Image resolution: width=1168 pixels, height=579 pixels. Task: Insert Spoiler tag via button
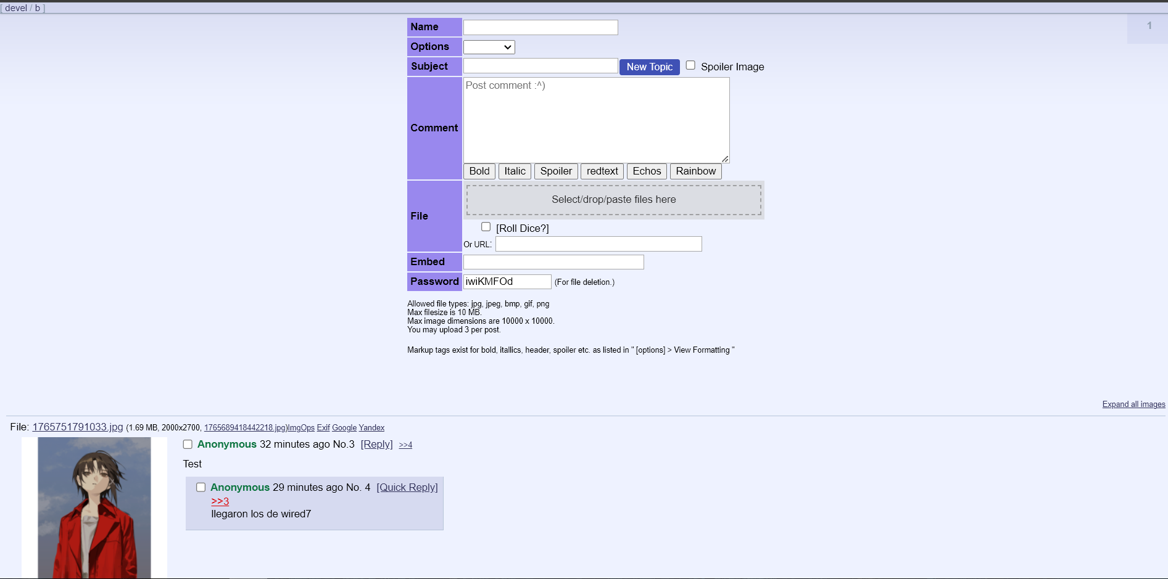tap(555, 171)
